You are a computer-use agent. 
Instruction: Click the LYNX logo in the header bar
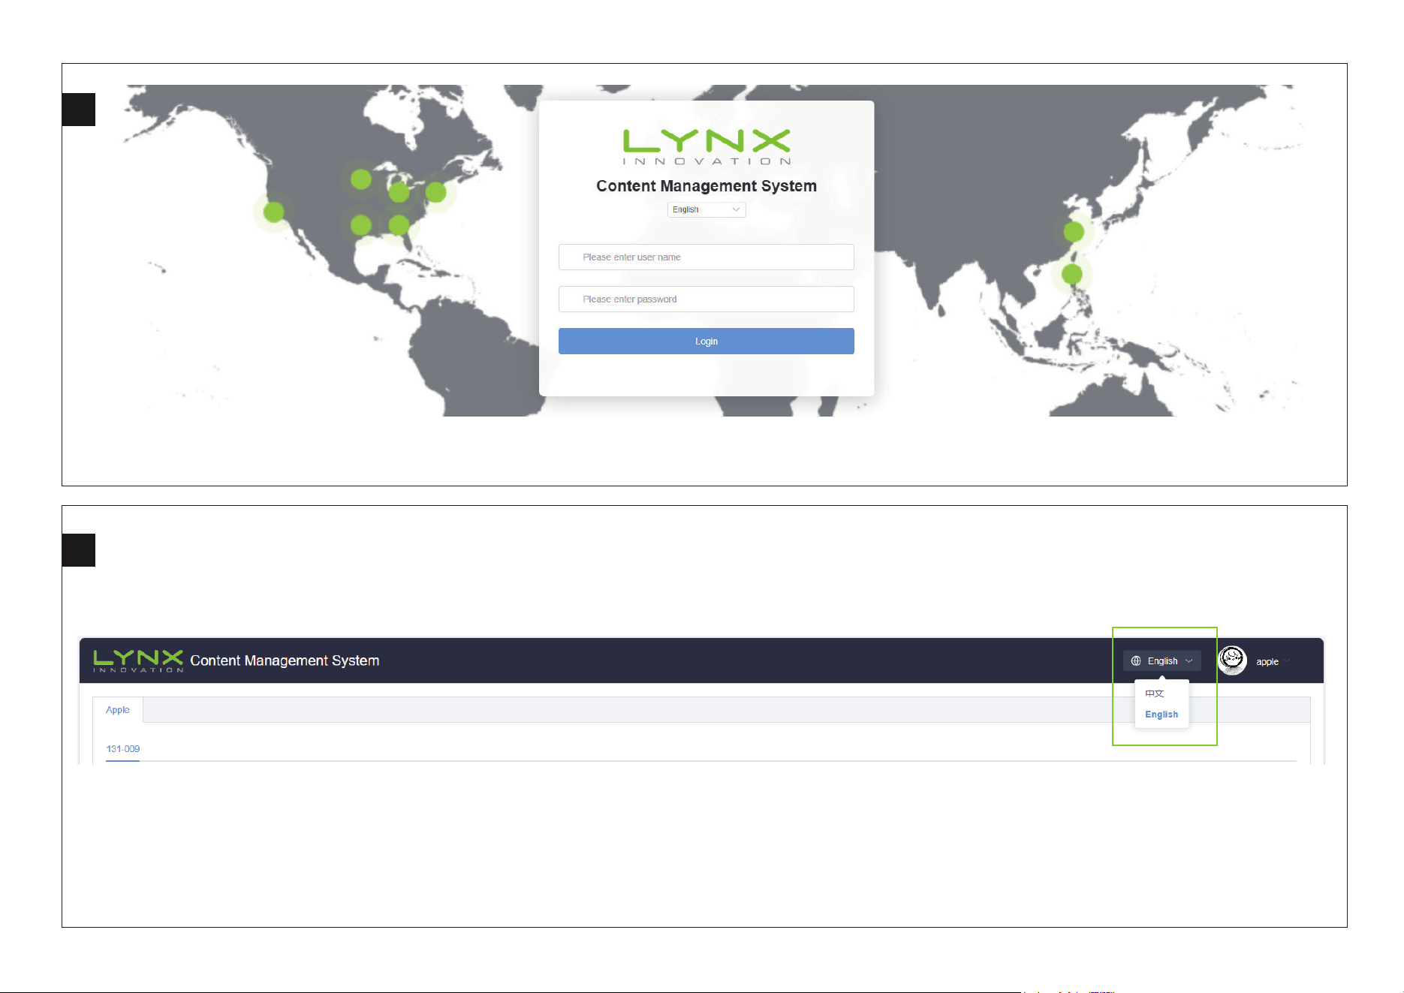(x=138, y=661)
